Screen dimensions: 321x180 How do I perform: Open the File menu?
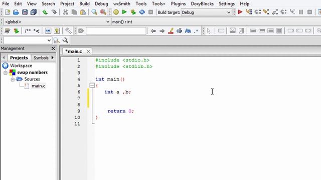[x=6, y=3]
